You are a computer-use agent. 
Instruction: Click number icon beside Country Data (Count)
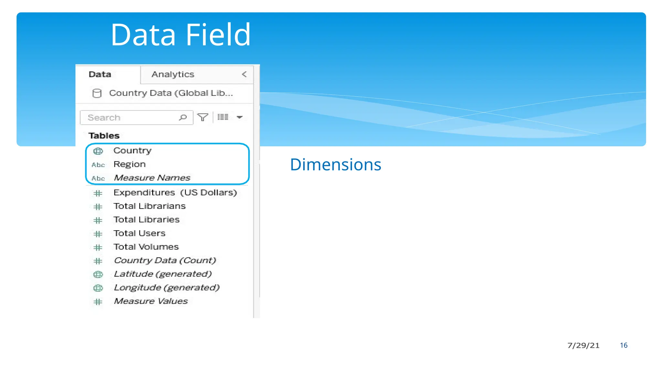click(98, 261)
